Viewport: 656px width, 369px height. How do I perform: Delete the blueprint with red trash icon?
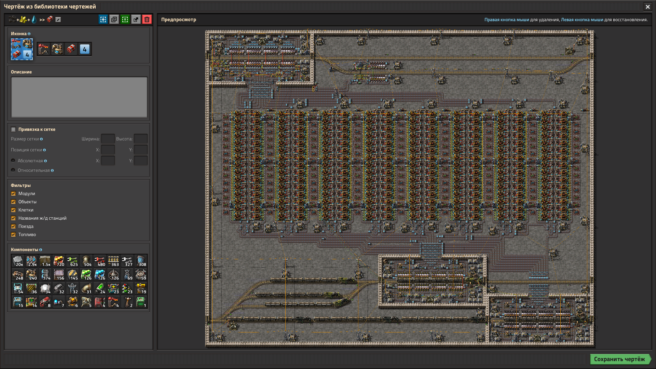(x=147, y=19)
